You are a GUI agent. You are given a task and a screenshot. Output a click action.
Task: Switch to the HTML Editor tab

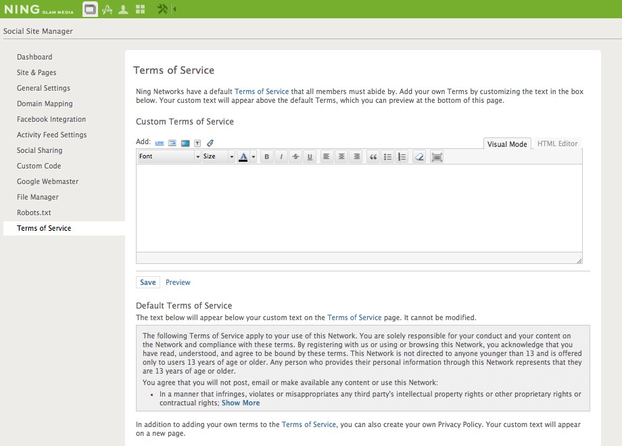tap(557, 143)
